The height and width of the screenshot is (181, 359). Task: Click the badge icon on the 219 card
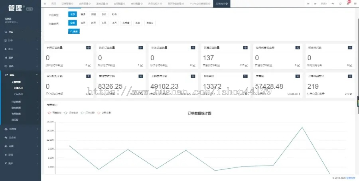pos(350,76)
